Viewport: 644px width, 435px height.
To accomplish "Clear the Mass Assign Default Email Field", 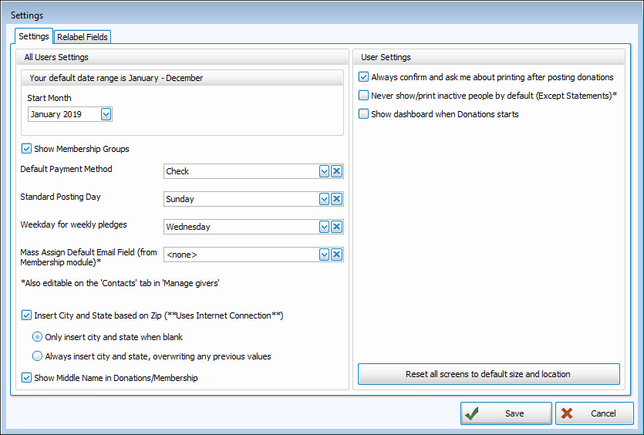I will pyautogui.click(x=336, y=255).
